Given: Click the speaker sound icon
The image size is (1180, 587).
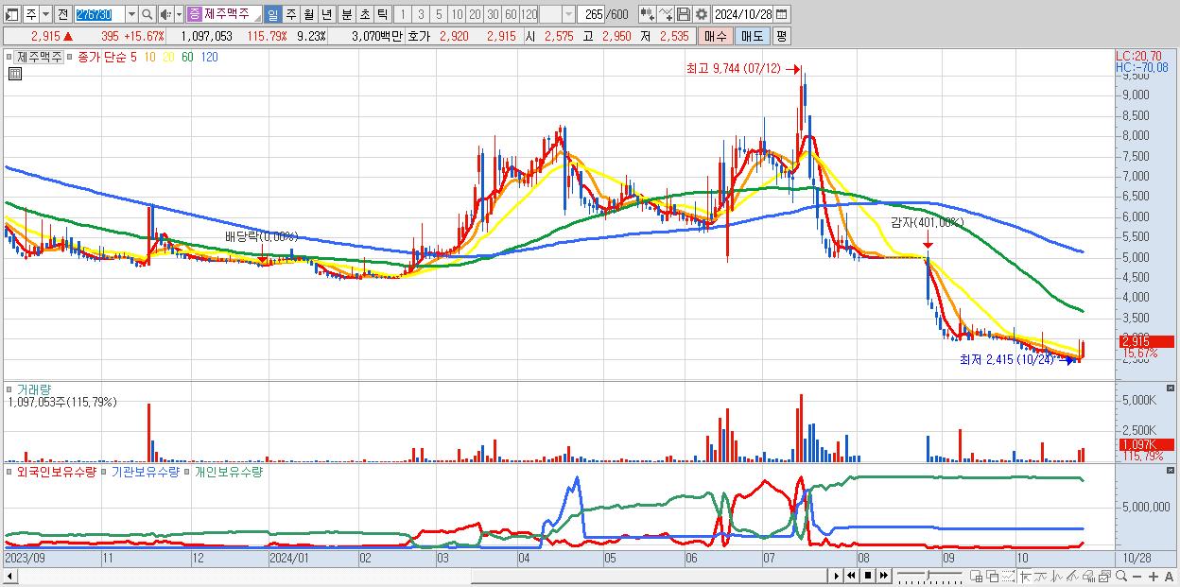Looking at the screenshot, I should [165, 14].
